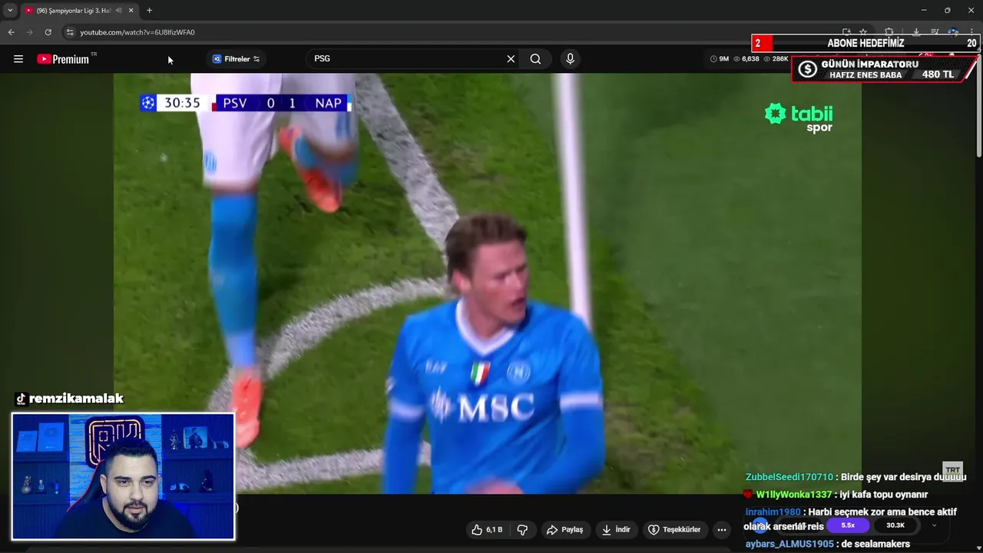Click chat user inrahim1980
The height and width of the screenshot is (553, 983).
[x=773, y=512]
